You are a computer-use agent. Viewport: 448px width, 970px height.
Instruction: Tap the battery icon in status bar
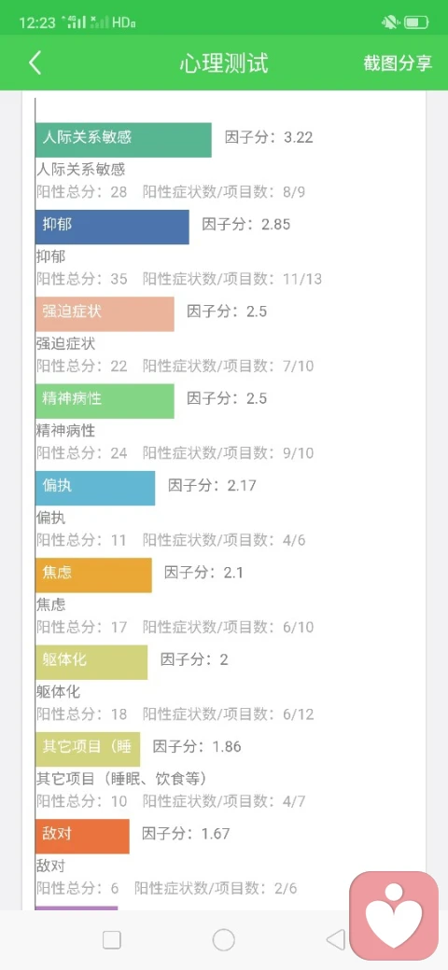pos(417,23)
